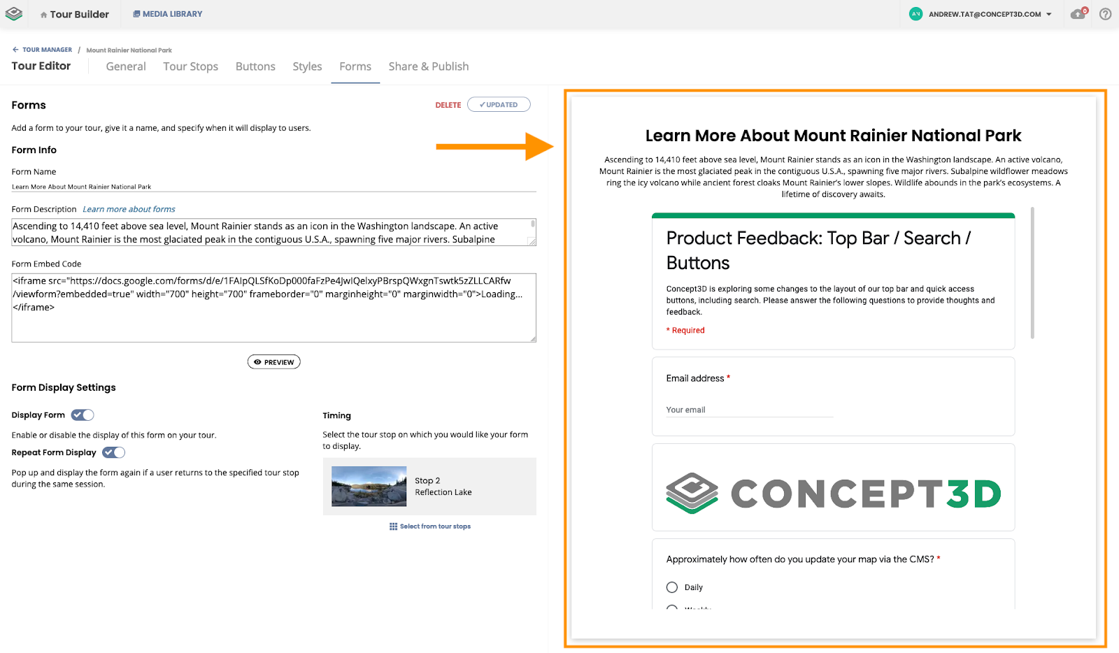The image size is (1119, 653).
Task: Click the Preview button
Action: pos(273,362)
